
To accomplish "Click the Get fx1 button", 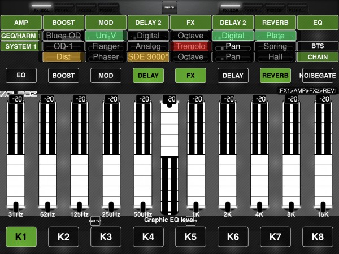I will coord(95,221).
